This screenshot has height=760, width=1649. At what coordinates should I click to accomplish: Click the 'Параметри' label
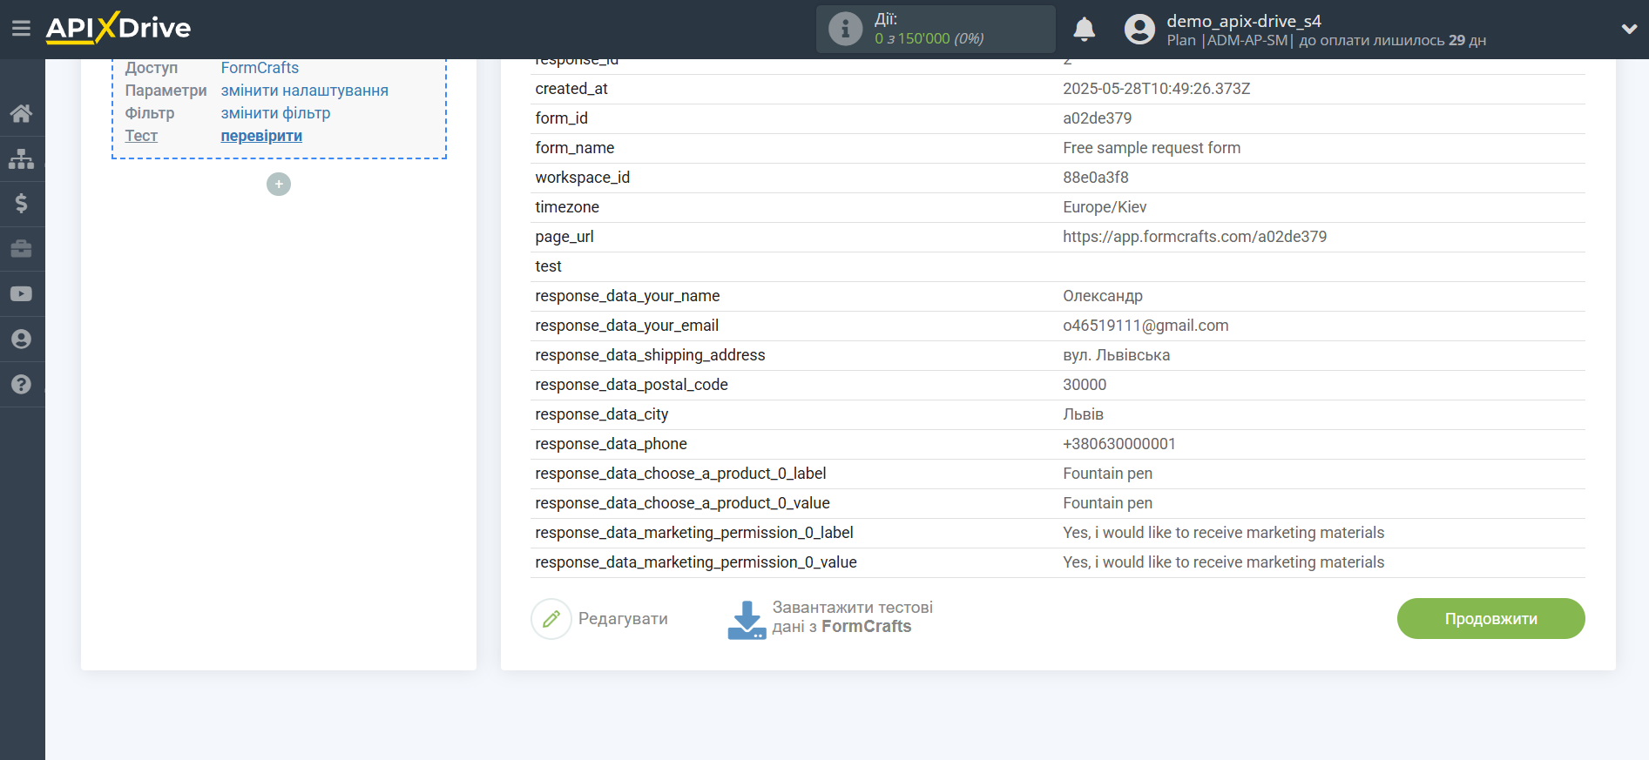click(166, 91)
